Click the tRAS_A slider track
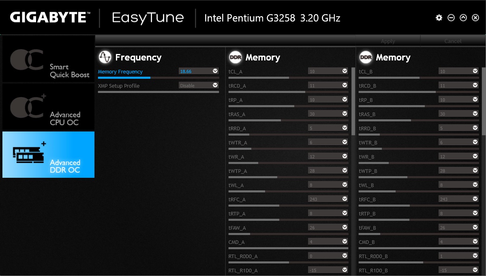Screen dimensions: 486x276 pos(288,120)
